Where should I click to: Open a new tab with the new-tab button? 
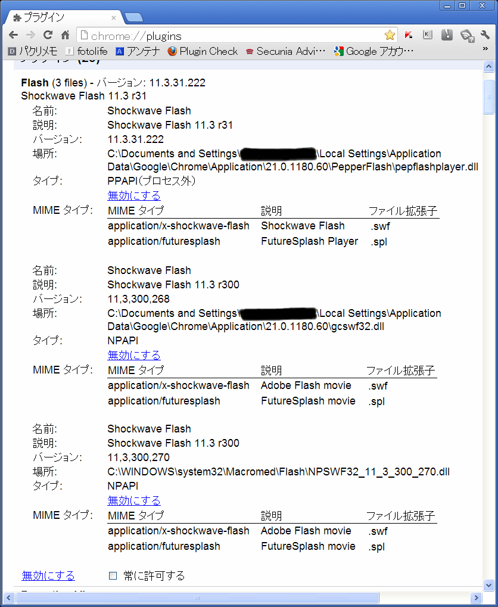click(134, 17)
